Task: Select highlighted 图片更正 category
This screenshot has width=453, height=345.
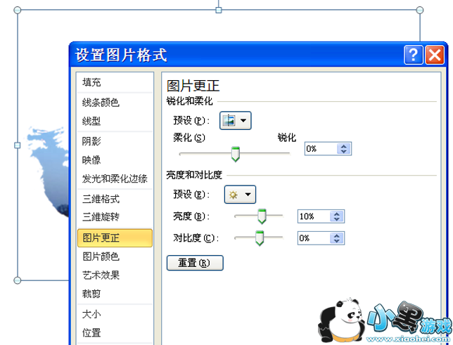Action: pos(115,238)
